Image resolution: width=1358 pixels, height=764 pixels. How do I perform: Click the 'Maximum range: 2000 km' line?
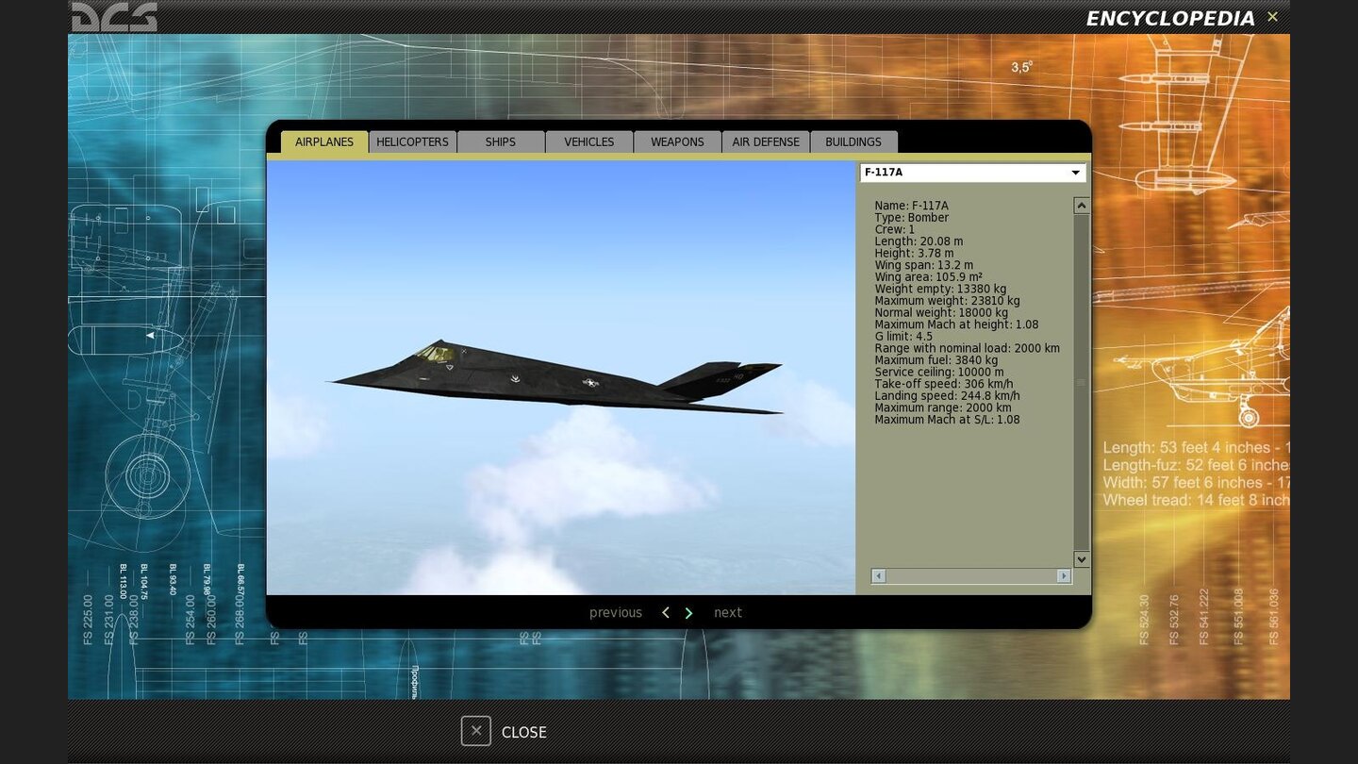coord(942,407)
